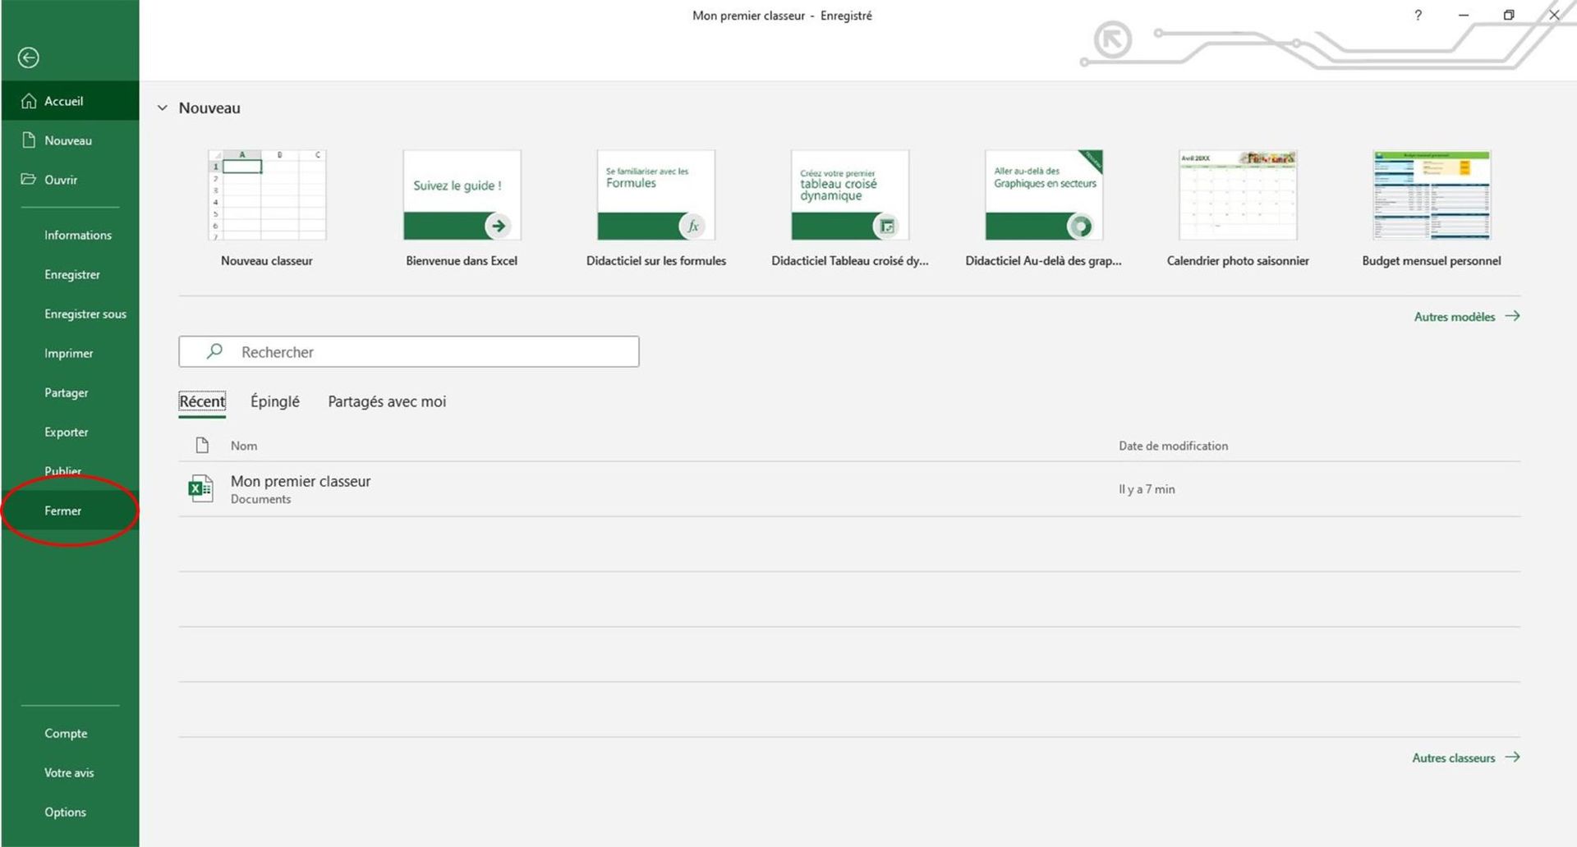This screenshot has width=1577, height=847.
Task: Select Exporter in the sidebar
Action: [70, 433]
